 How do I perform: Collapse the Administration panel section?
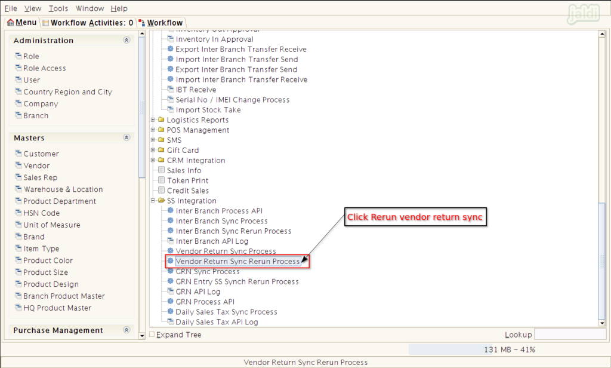pos(126,41)
